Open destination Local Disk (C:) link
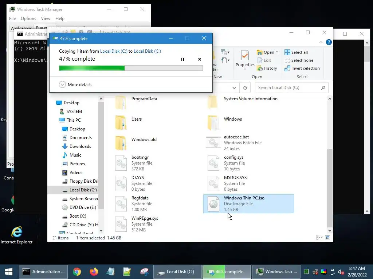This screenshot has width=373, height=279. pos(147,51)
